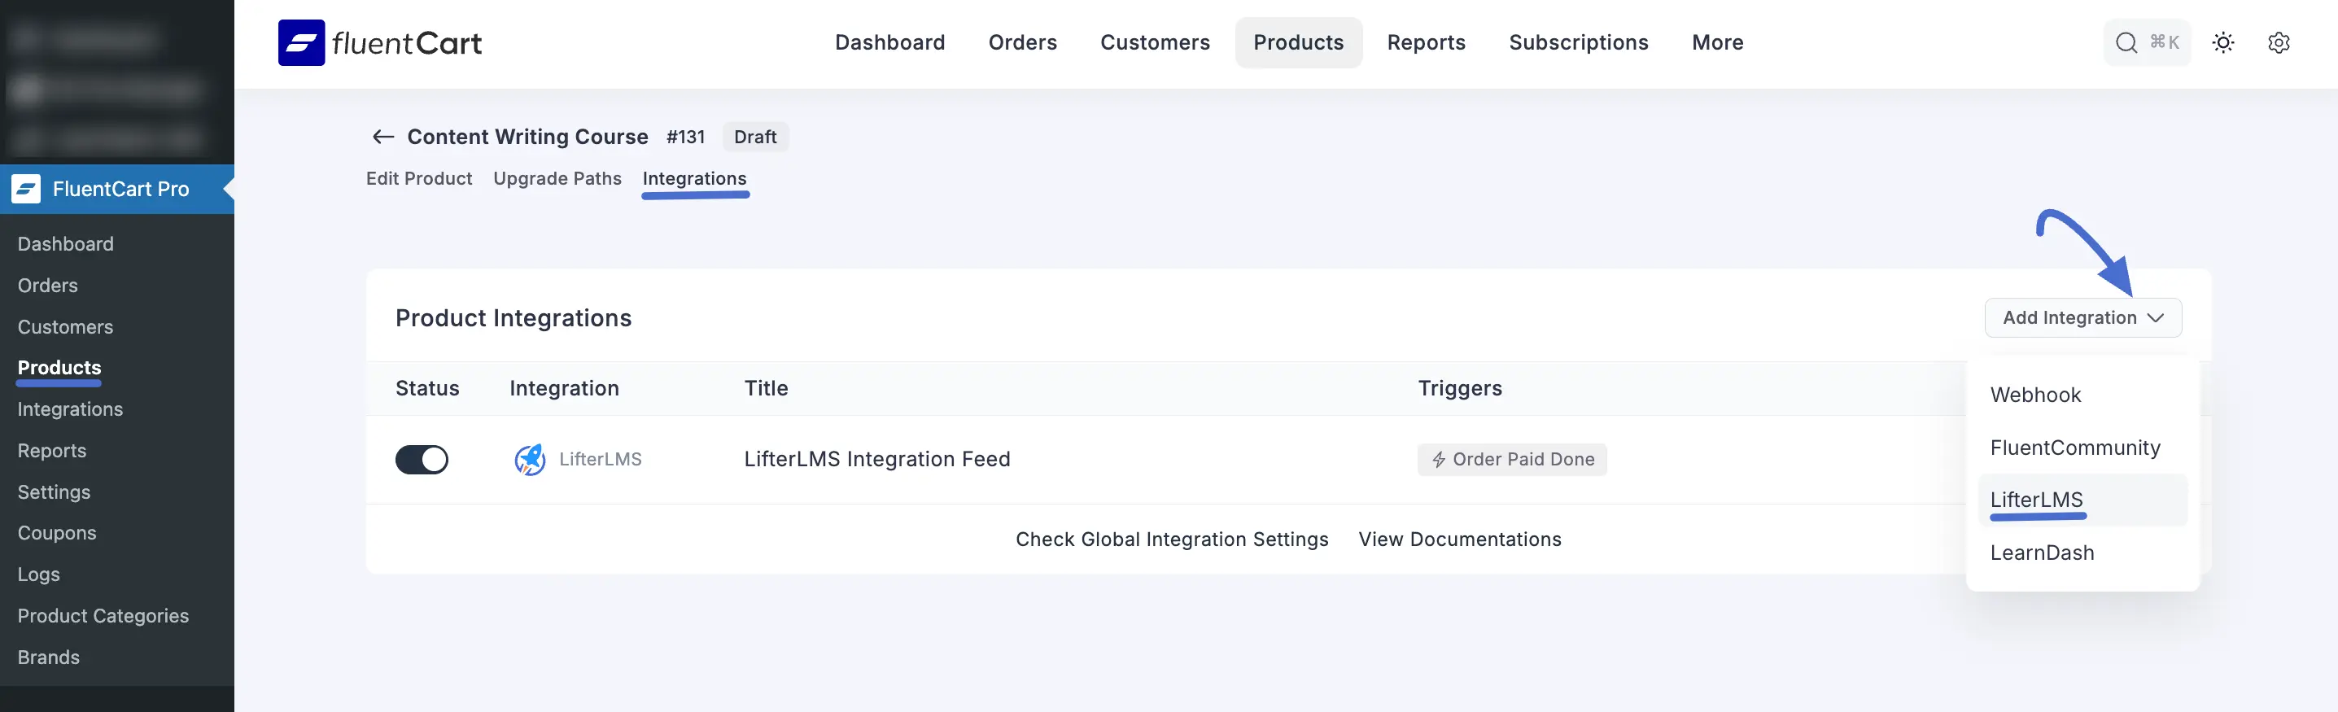Open Subscriptions in the top navigation
The height and width of the screenshot is (712, 2338).
pyautogui.click(x=1577, y=42)
